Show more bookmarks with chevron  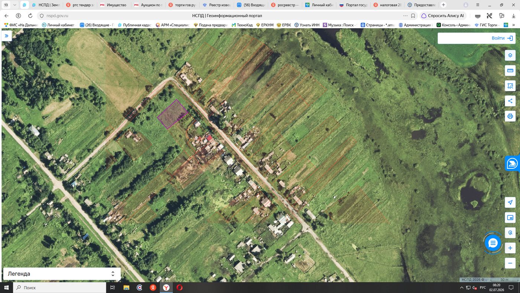pos(514,25)
